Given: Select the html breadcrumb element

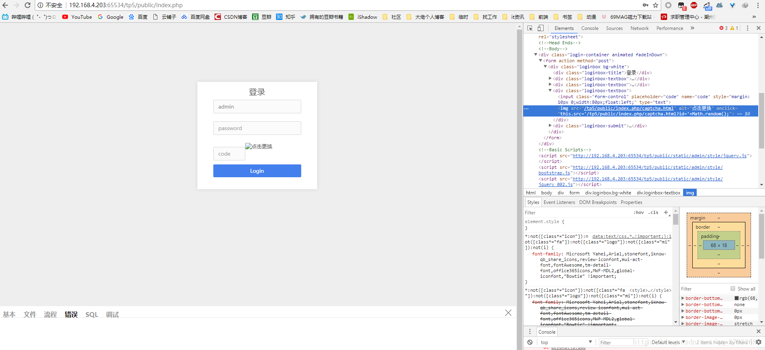Looking at the screenshot, I should (x=531, y=193).
